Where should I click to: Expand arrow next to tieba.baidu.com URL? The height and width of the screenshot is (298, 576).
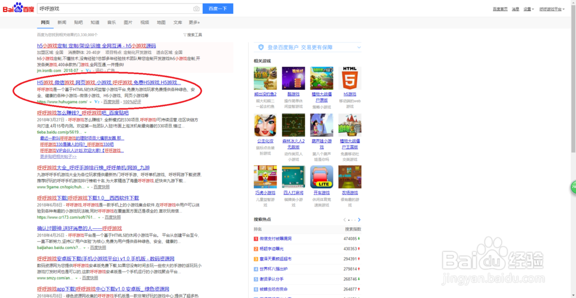point(85,132)
